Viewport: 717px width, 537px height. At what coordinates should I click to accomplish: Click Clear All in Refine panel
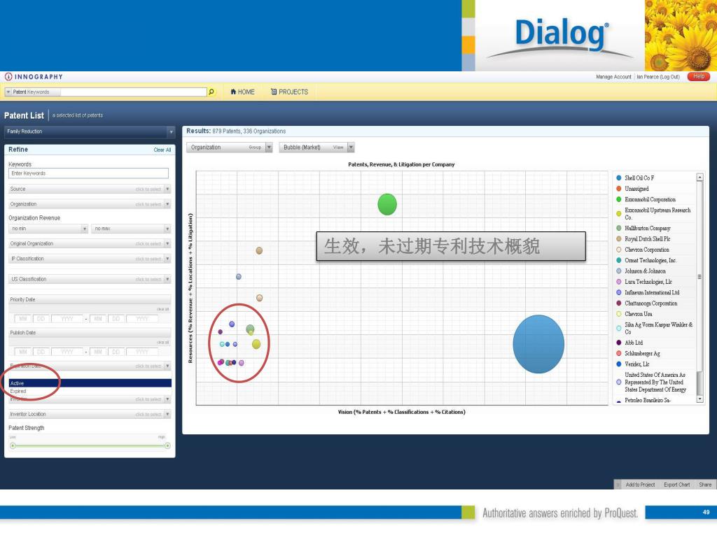point(162,150)
